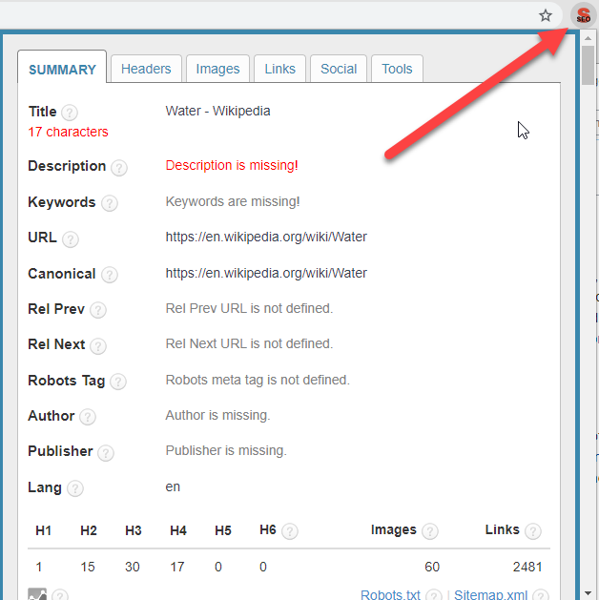Open the help tooltip for Keywords
The height and width of the screenshot is (600, 599).
[110, 203]
